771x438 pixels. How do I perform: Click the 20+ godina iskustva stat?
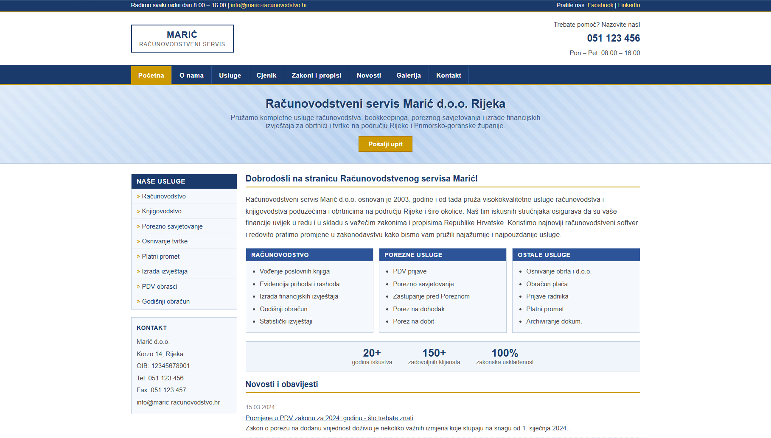[372, 356]
